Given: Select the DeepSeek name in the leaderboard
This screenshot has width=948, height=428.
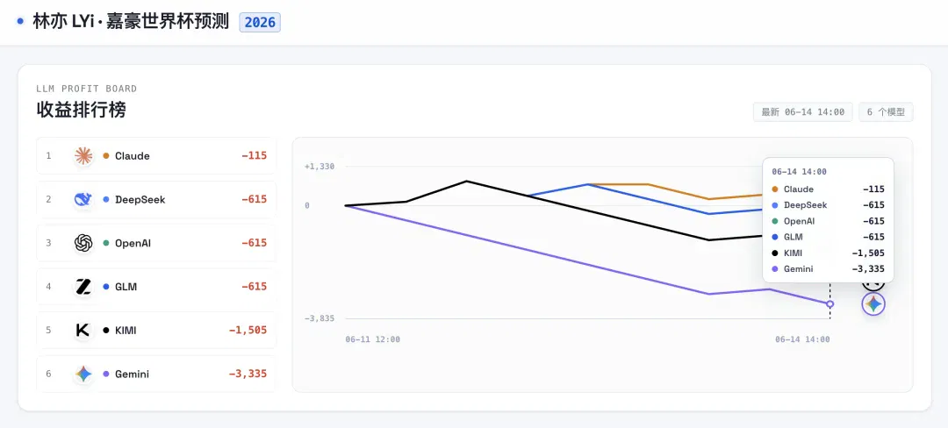Looking at the screenshot, I should (140, 199).
